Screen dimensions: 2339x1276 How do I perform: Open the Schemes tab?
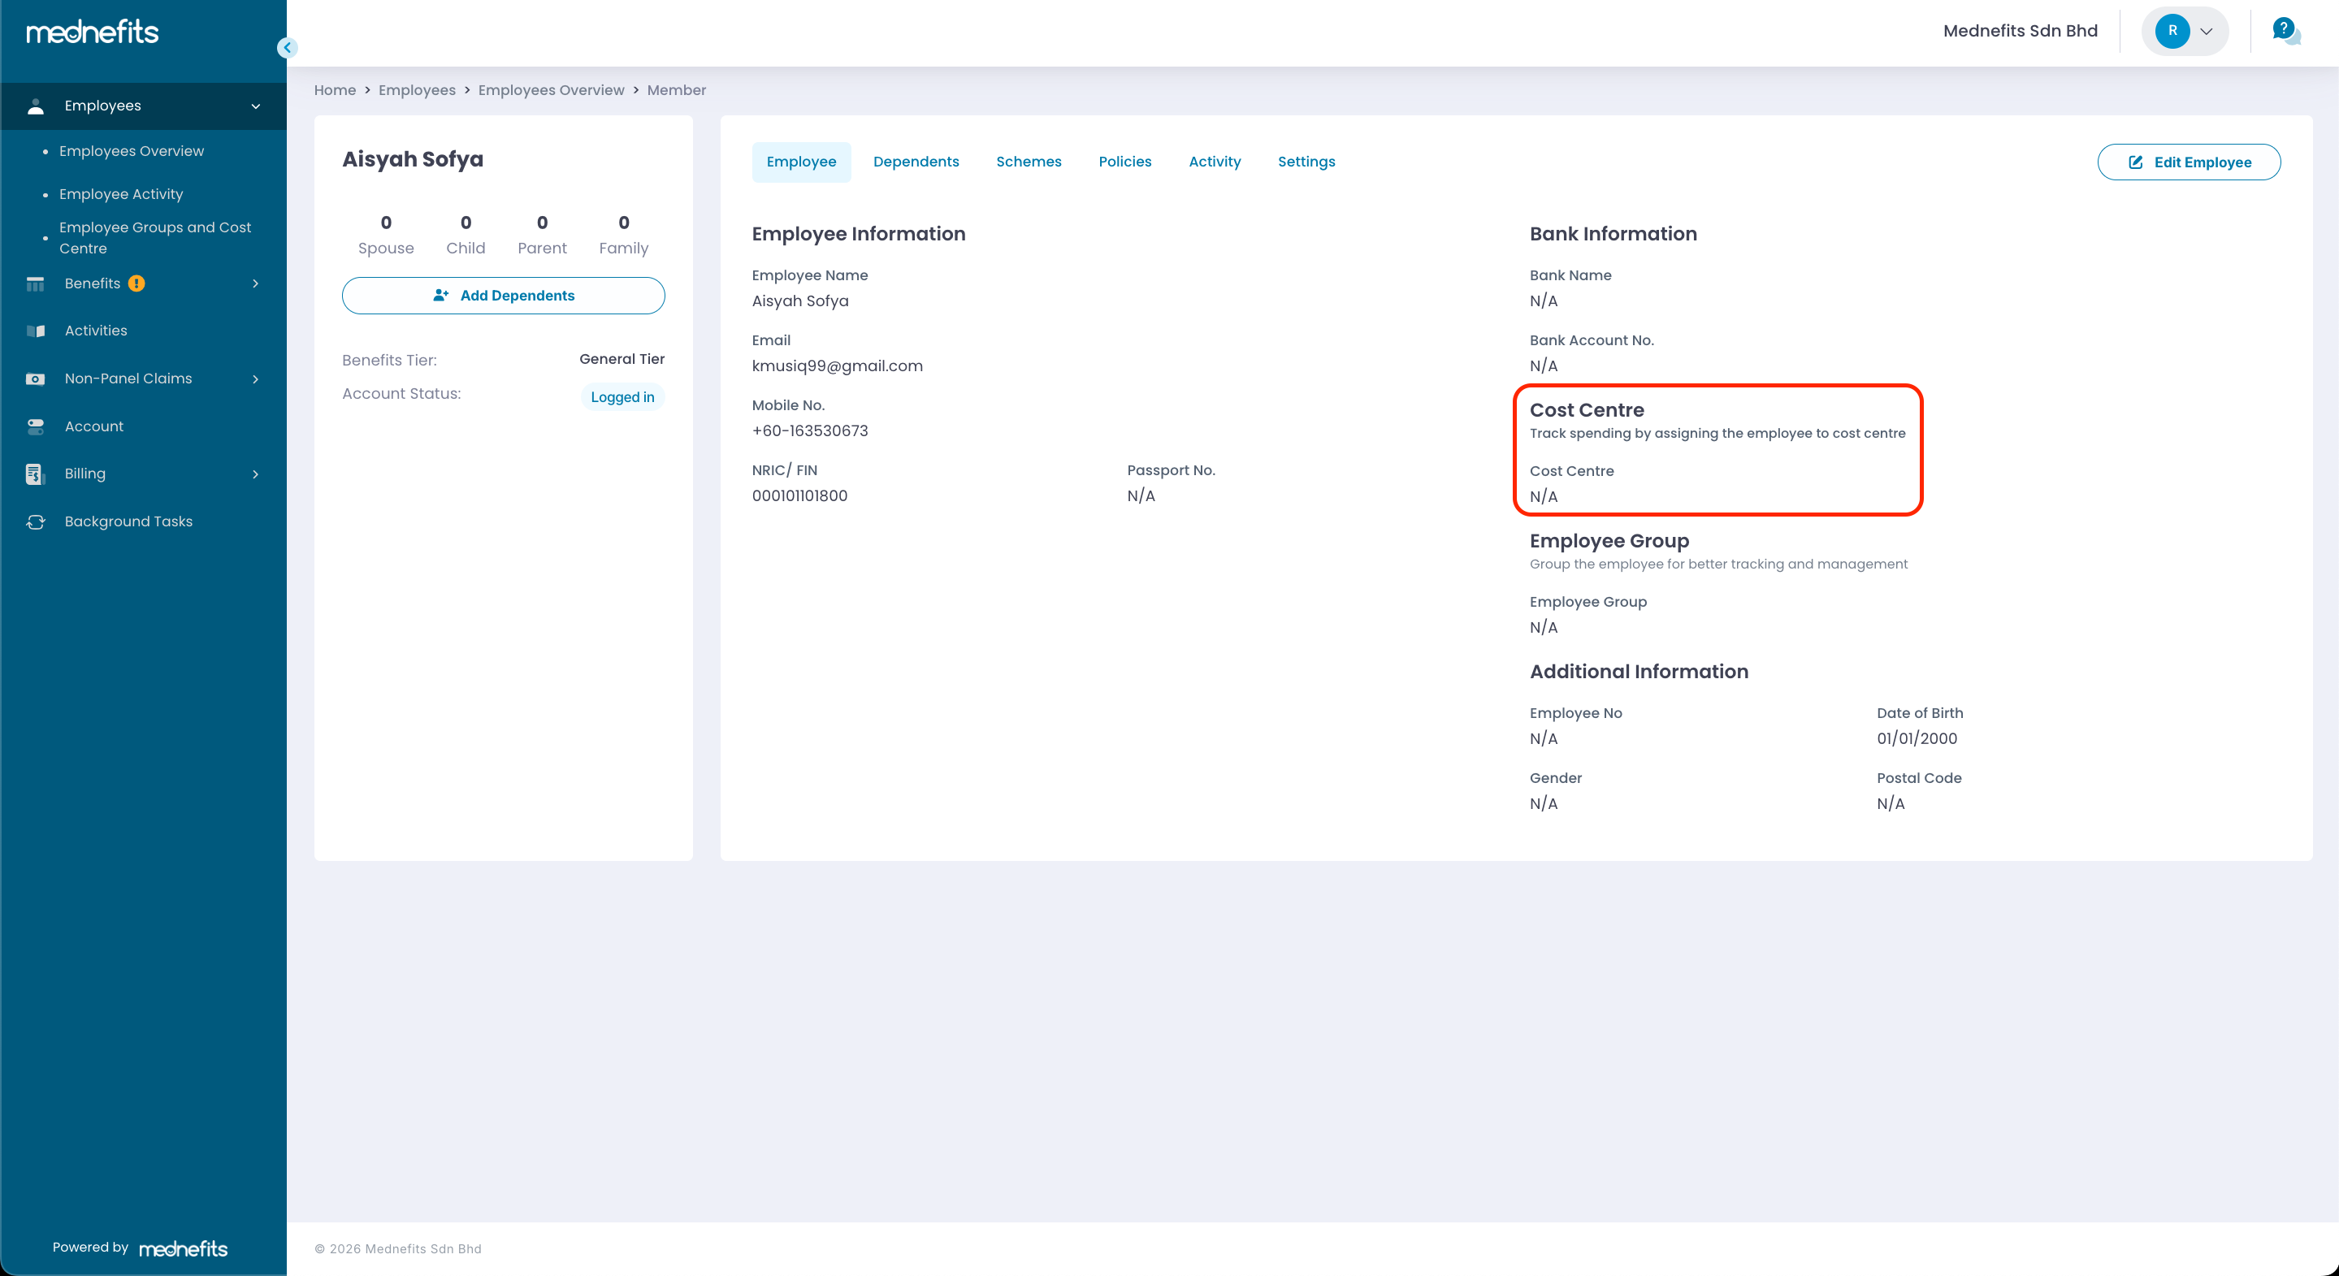(x=1028, y=162)
